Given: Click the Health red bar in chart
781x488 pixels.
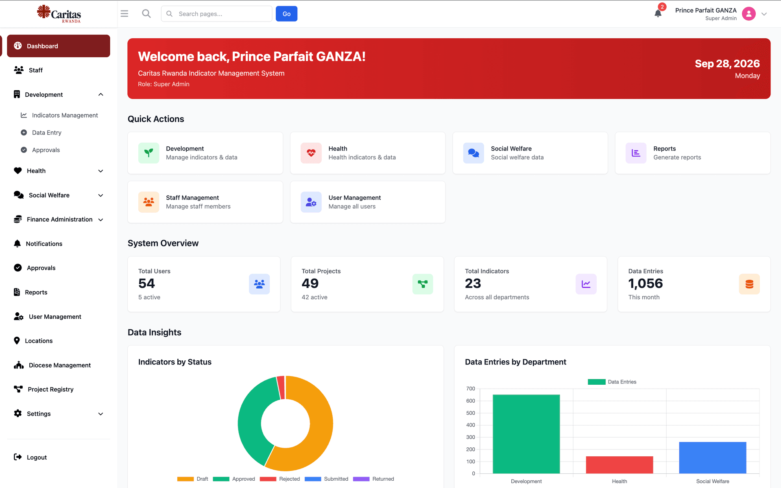Looking at the screenshot, I should click(x=620, y=465).
